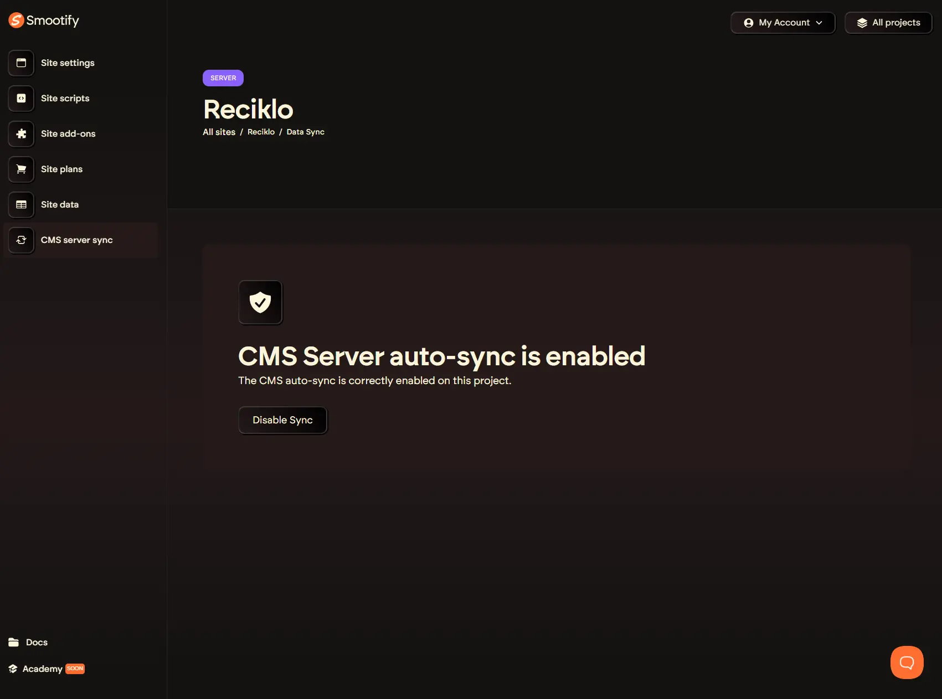The image size is (942, 699).
Task: Navigate to All sites breadcrumb
Action: (x=218, y=132)
